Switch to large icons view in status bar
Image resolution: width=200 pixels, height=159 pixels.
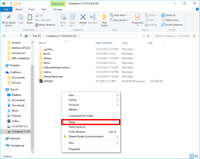tap(196, 156)
